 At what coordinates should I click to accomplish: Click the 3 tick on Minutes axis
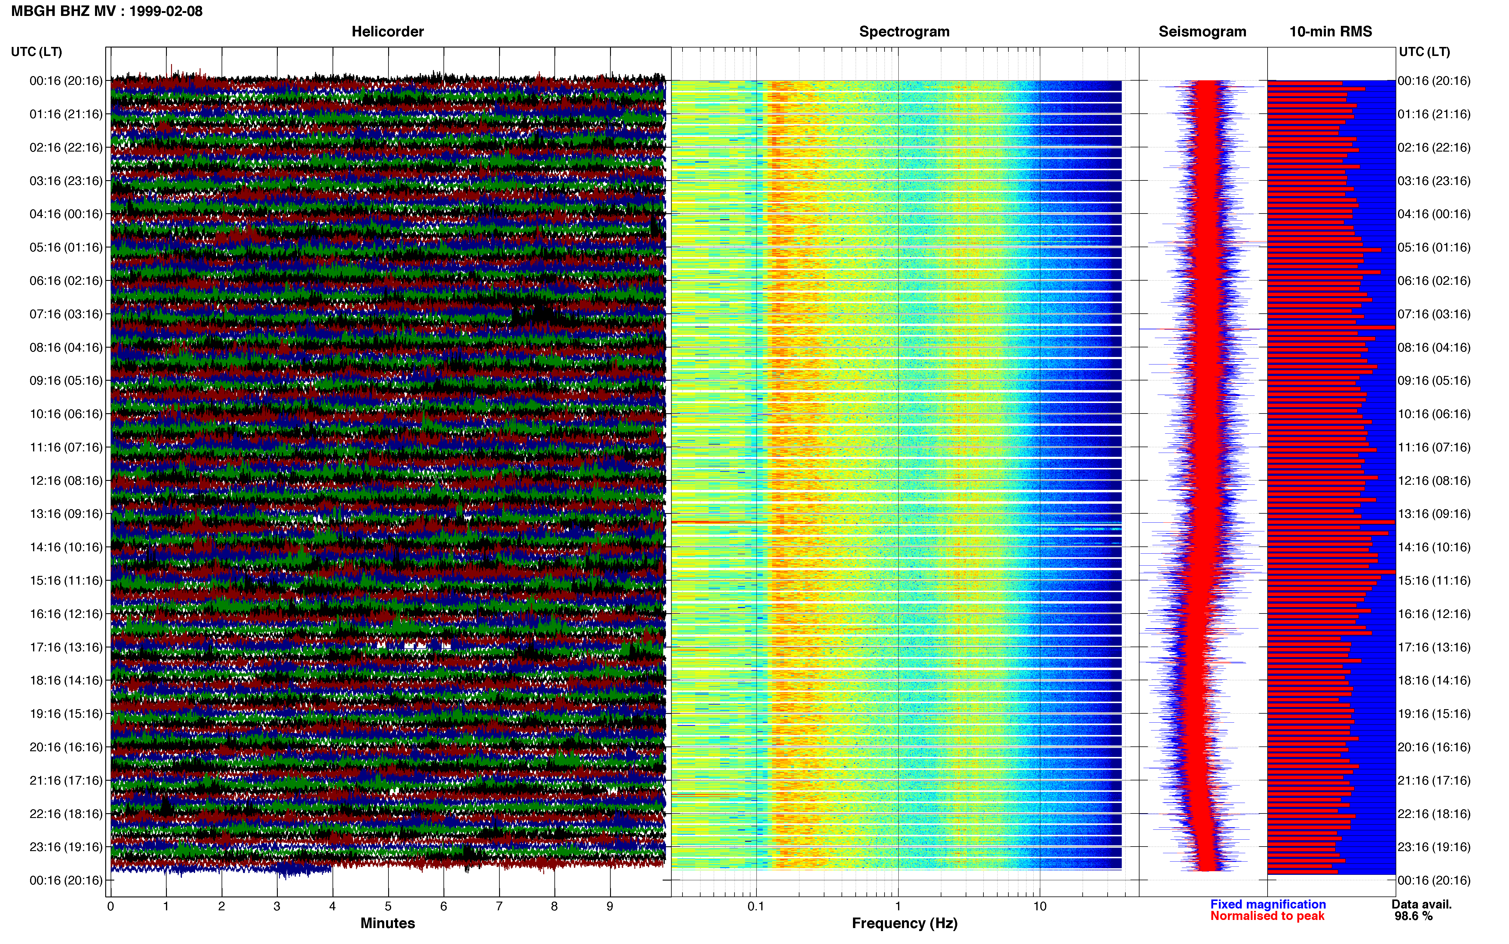click(x=277, y=906)
